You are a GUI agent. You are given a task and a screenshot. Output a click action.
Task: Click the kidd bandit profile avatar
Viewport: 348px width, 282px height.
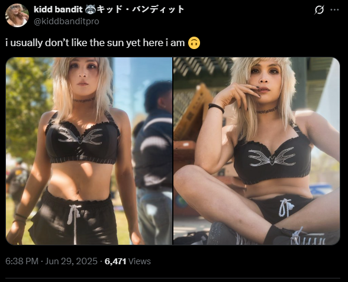(x=17, y=15)
